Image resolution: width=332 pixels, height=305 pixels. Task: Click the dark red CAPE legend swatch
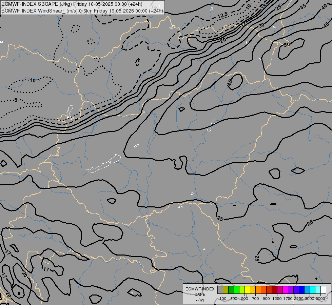(x=274, y=290)
